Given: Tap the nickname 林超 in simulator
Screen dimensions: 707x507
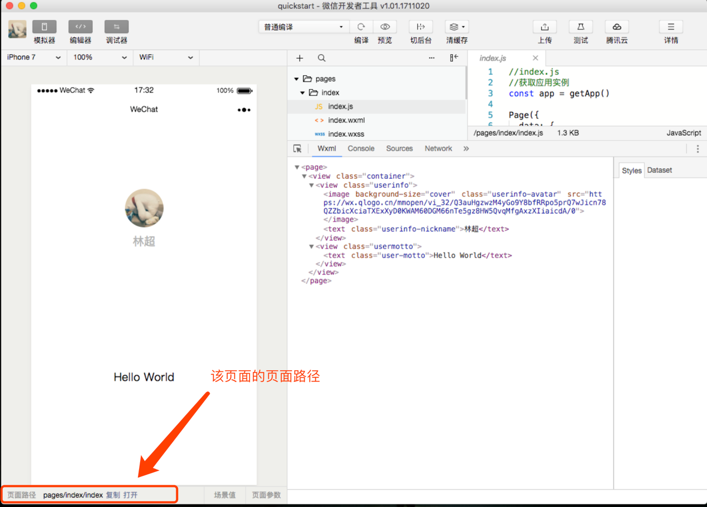Looking at the screenshot, I should [x=144, y=241].
